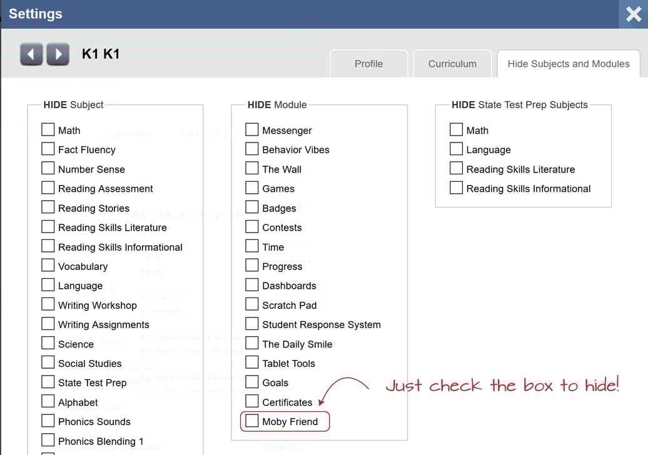
Task: Tick the Vocabulary subject checkbox
Action: tap(48, 266)
